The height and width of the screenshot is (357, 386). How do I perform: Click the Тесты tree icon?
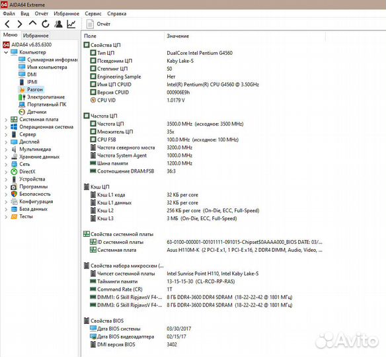[15, 216]
